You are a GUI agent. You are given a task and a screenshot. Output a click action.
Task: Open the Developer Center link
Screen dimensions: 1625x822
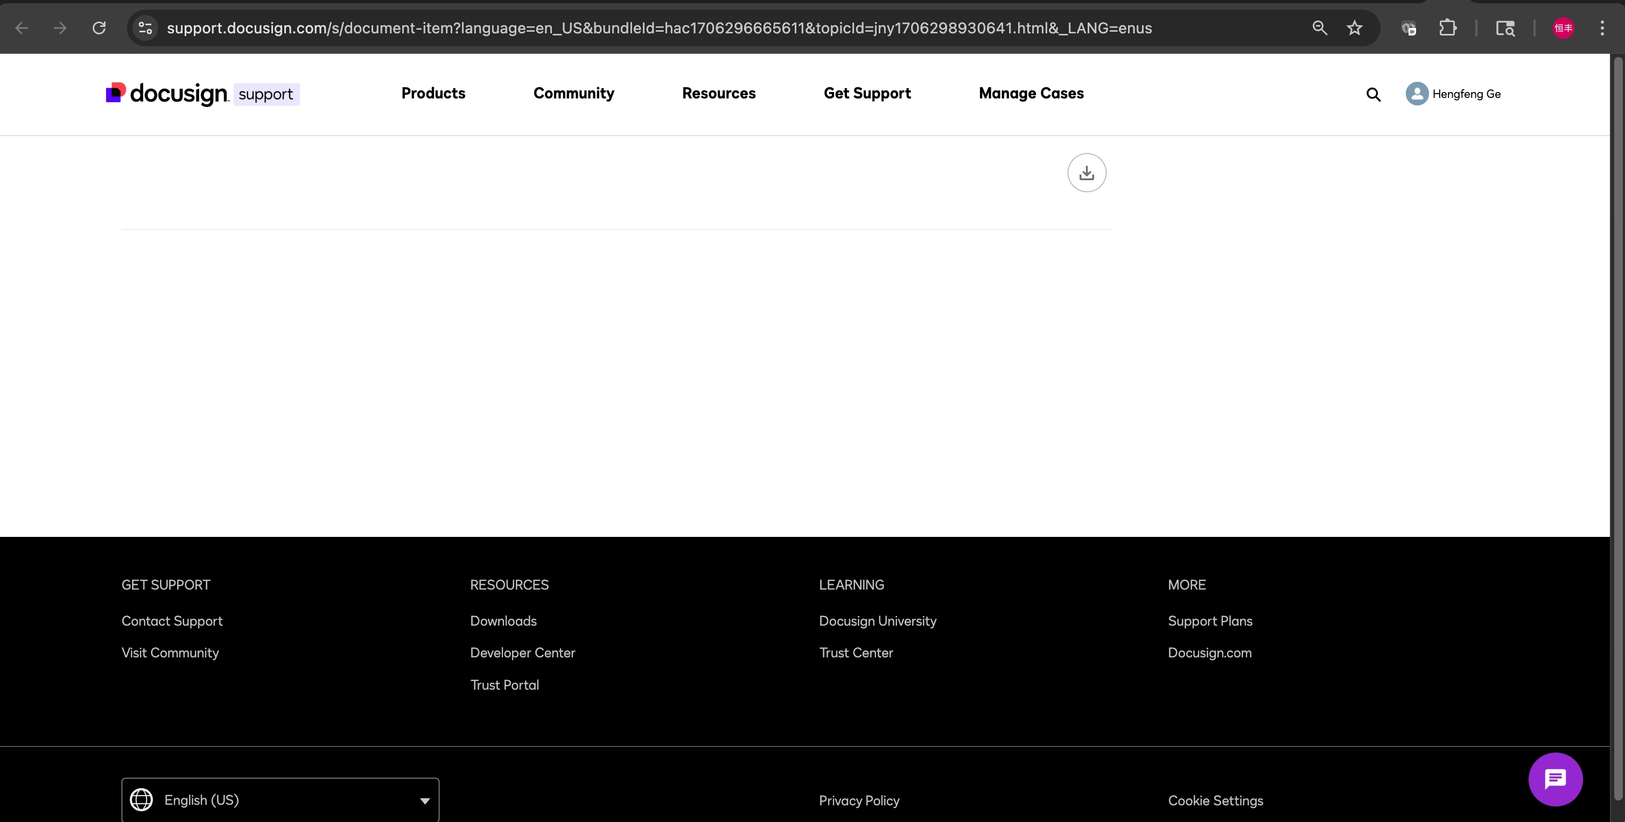tap(522, 653)
